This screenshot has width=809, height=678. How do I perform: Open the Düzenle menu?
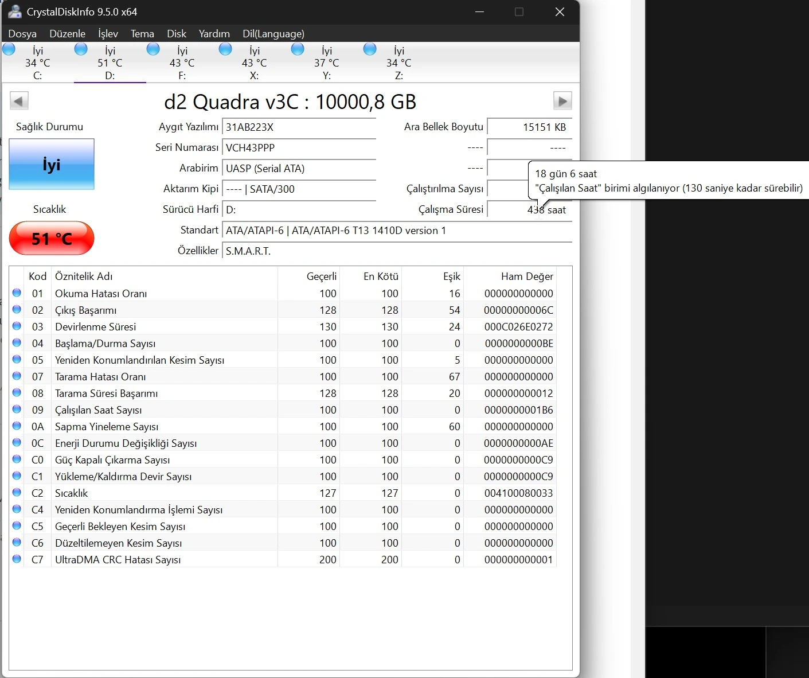coord(67,34)
